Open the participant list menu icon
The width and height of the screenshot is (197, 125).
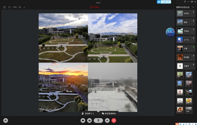[193, 7]
